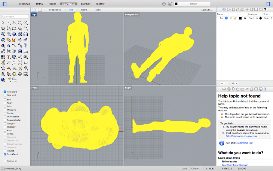Click the black diamond print color swatch
273x171 pixels.
point(260,18)
